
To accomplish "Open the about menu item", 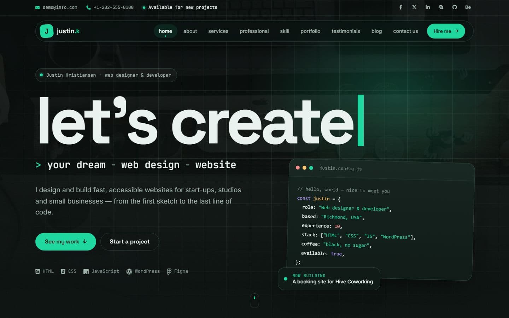I will 190,31.
